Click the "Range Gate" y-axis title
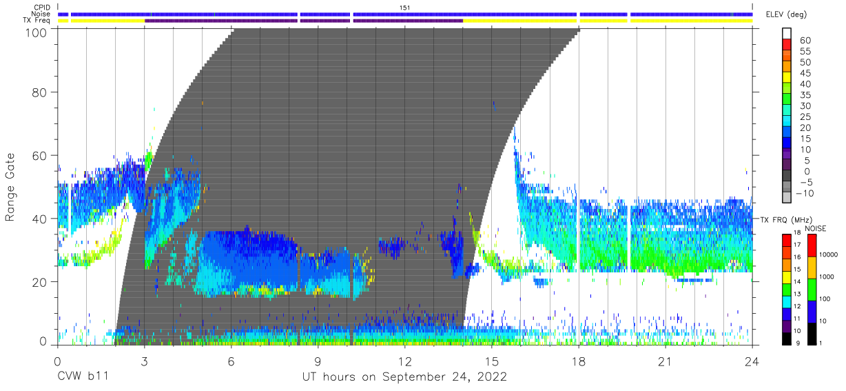846x391 pixels. (10, 187)
